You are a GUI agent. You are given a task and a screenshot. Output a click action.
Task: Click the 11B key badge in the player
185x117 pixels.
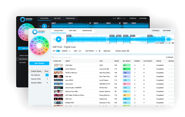58,51
